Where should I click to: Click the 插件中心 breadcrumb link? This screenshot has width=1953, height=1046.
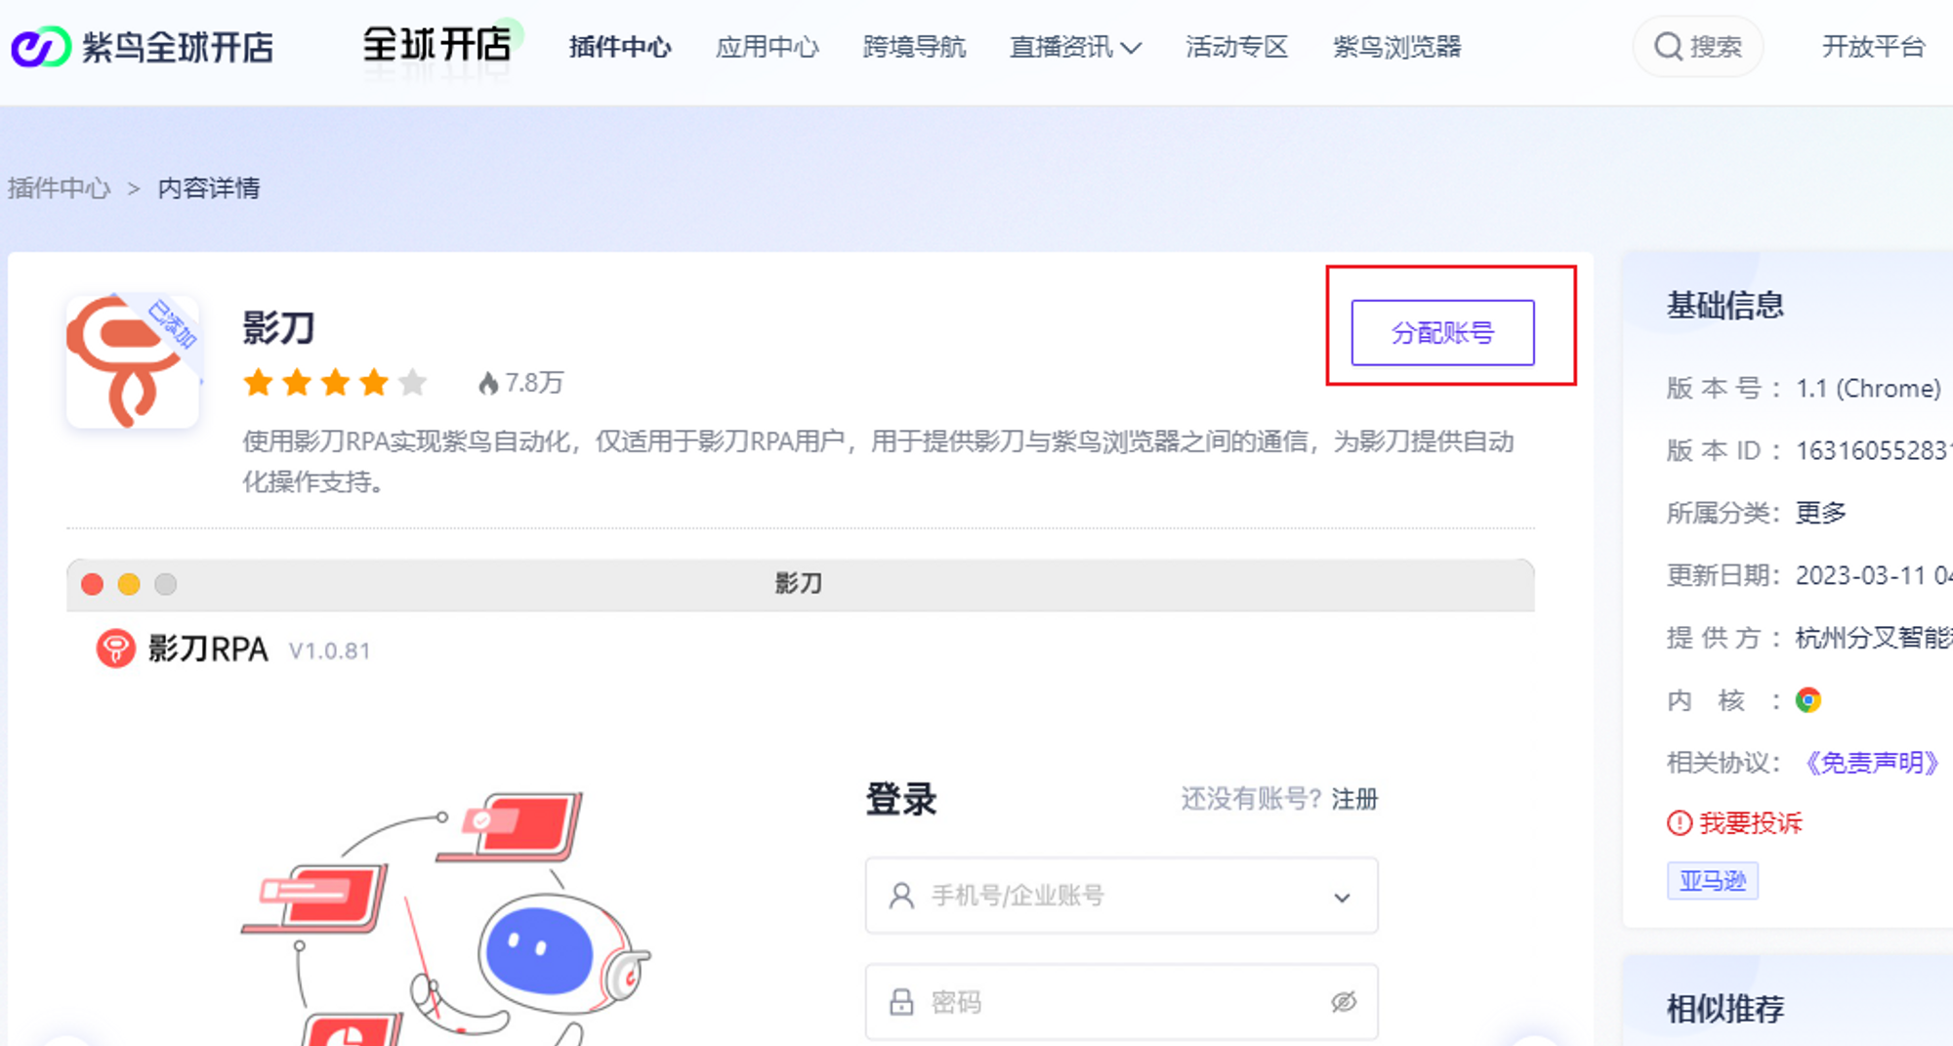click(x=60, y=188)
